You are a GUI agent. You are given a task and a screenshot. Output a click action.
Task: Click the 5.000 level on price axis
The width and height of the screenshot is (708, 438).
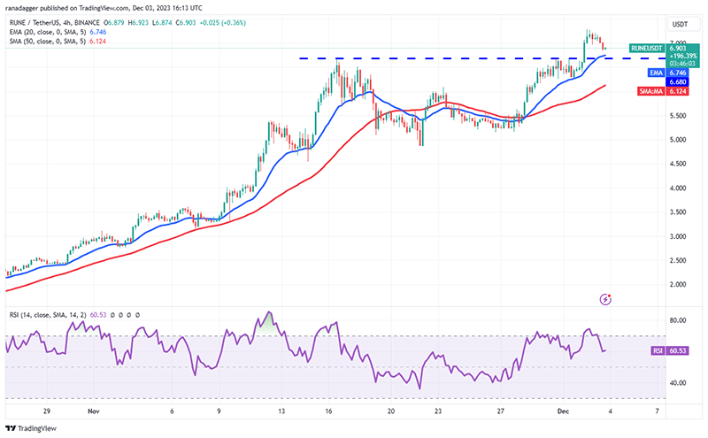coord(678,140)
